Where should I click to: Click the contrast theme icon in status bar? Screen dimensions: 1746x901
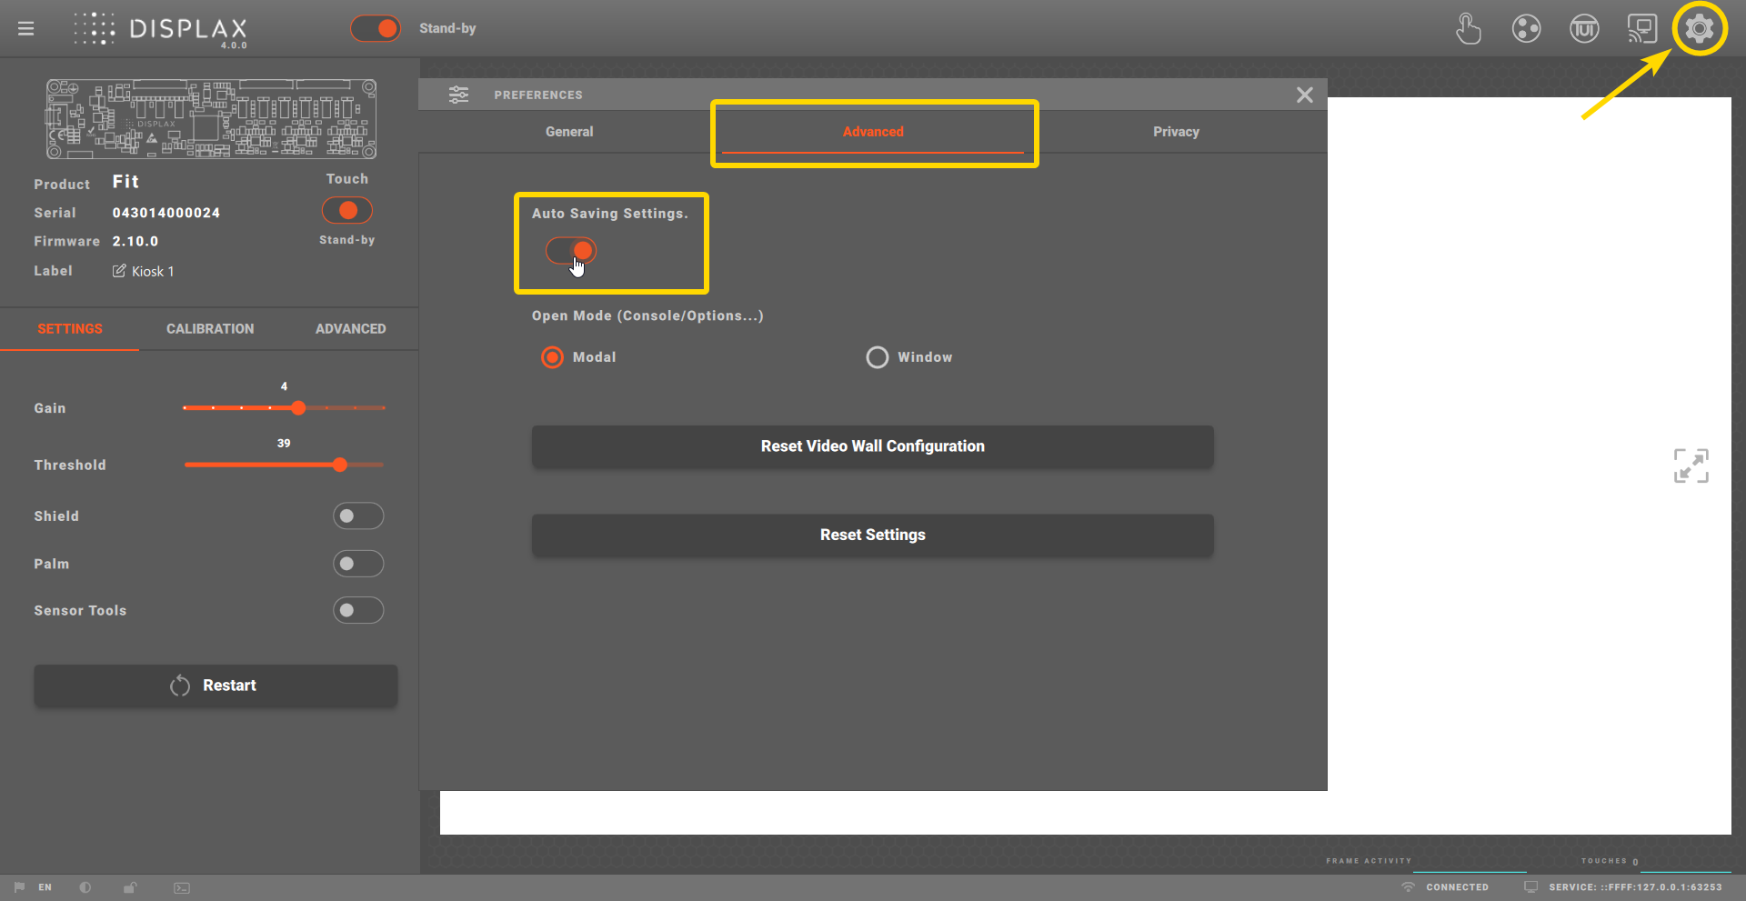coord(85,887)
